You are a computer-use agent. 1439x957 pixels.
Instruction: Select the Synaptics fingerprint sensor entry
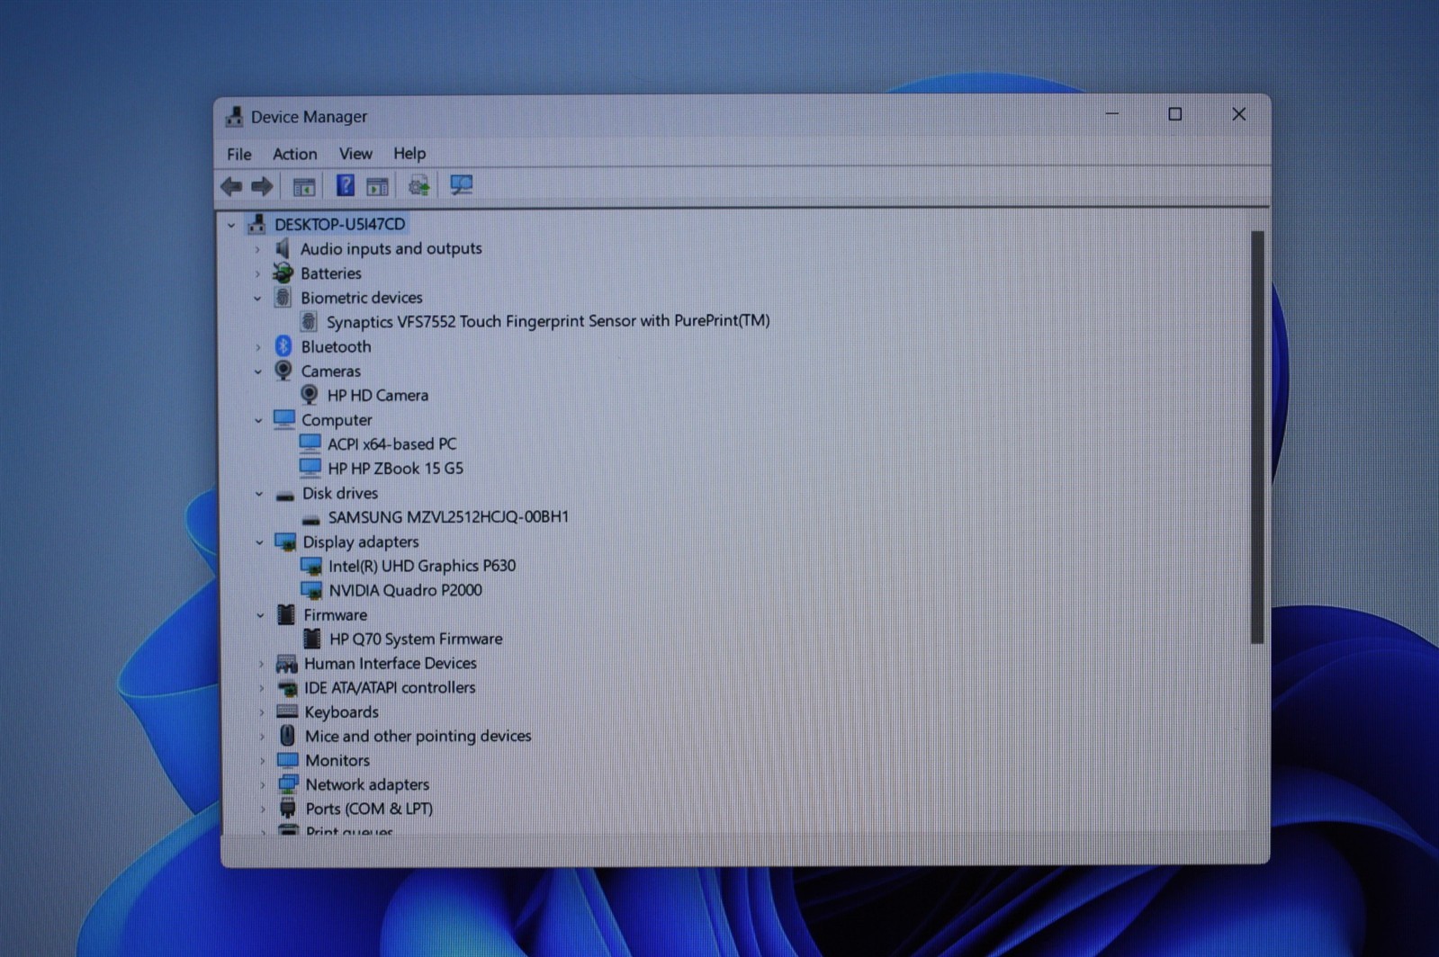pyautogui.click(x=548, y=321)
